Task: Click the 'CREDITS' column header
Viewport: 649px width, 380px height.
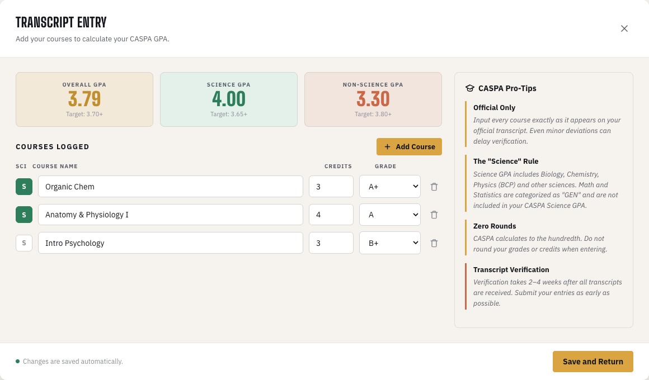Action: [x=338, y=166]
